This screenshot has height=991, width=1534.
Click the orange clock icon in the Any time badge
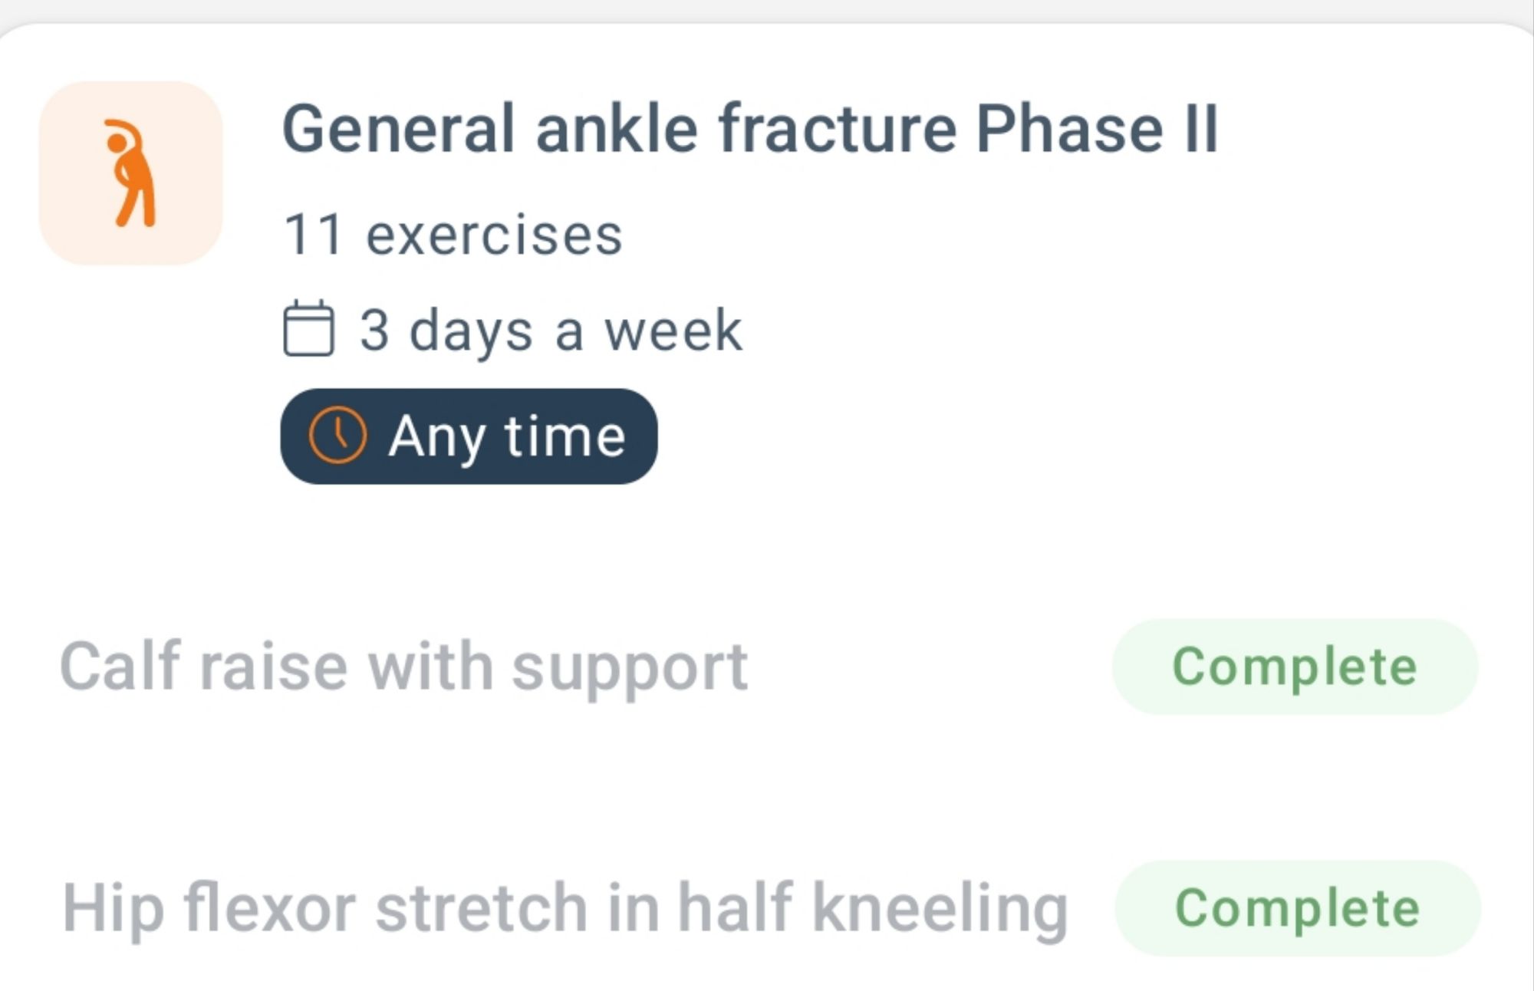pos(337,436)
